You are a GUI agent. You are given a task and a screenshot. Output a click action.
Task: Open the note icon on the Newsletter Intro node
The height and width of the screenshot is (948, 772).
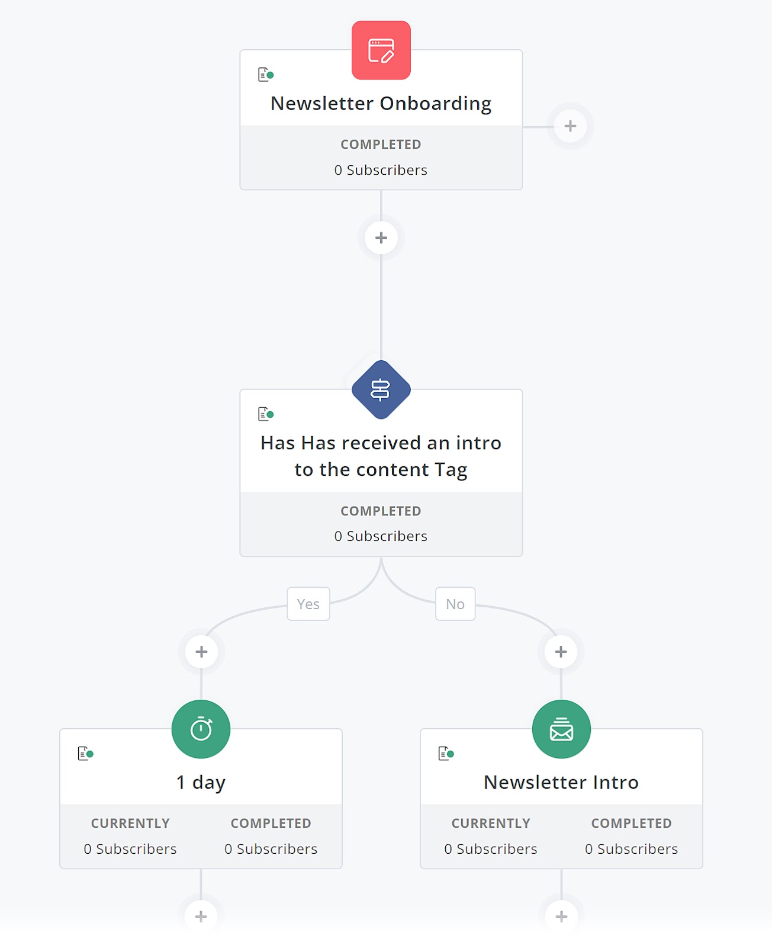445,752
